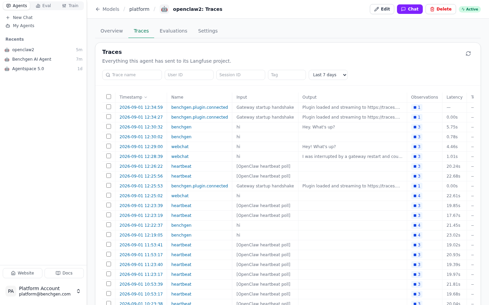Click the Agentspace 5.0 robot icon

(x=7, y=69)
